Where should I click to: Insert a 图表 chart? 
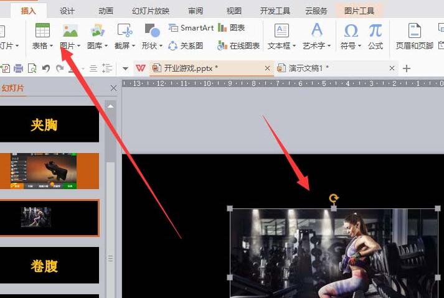[232, 28]
